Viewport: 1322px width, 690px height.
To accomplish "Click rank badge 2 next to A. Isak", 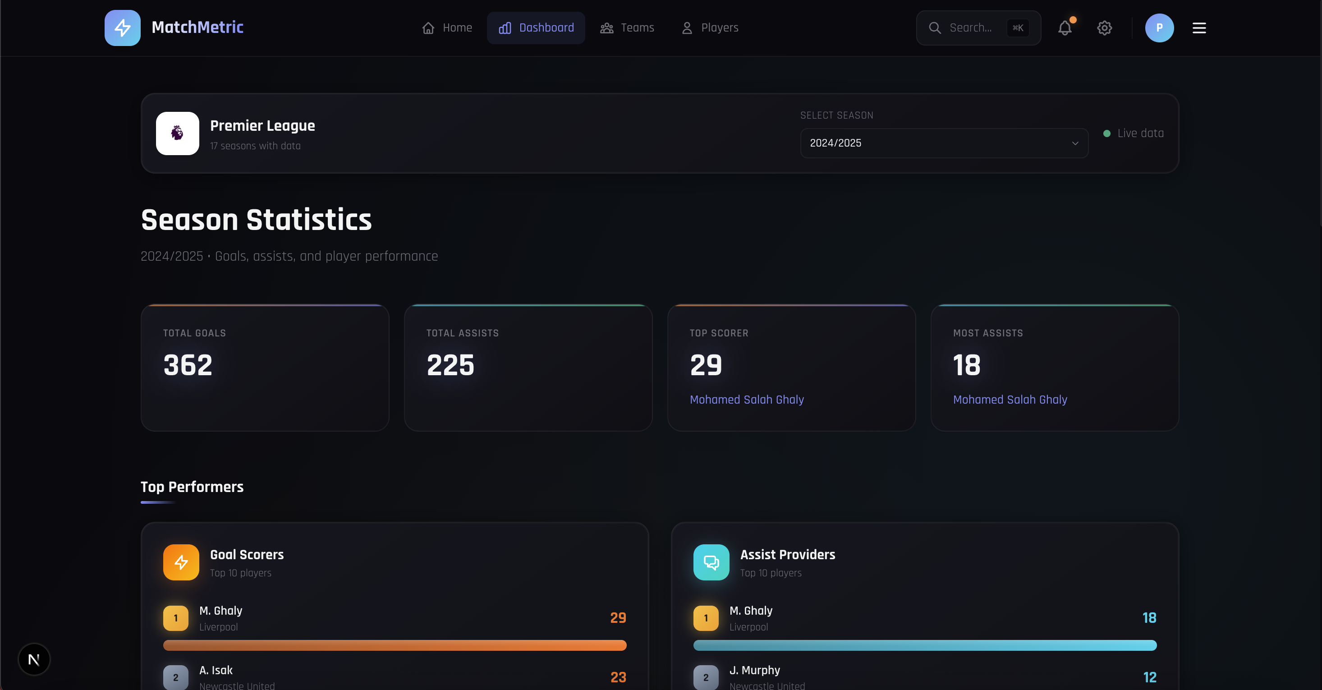I will click(x=175, y=677).
